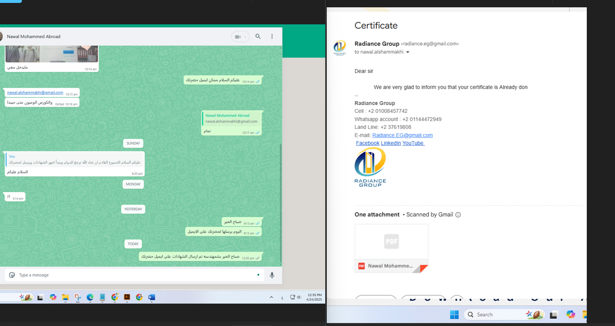Viewport: 615px width, 326px height.
Task: Select the TODAY date label in chat
Action: tap(133, 244)
